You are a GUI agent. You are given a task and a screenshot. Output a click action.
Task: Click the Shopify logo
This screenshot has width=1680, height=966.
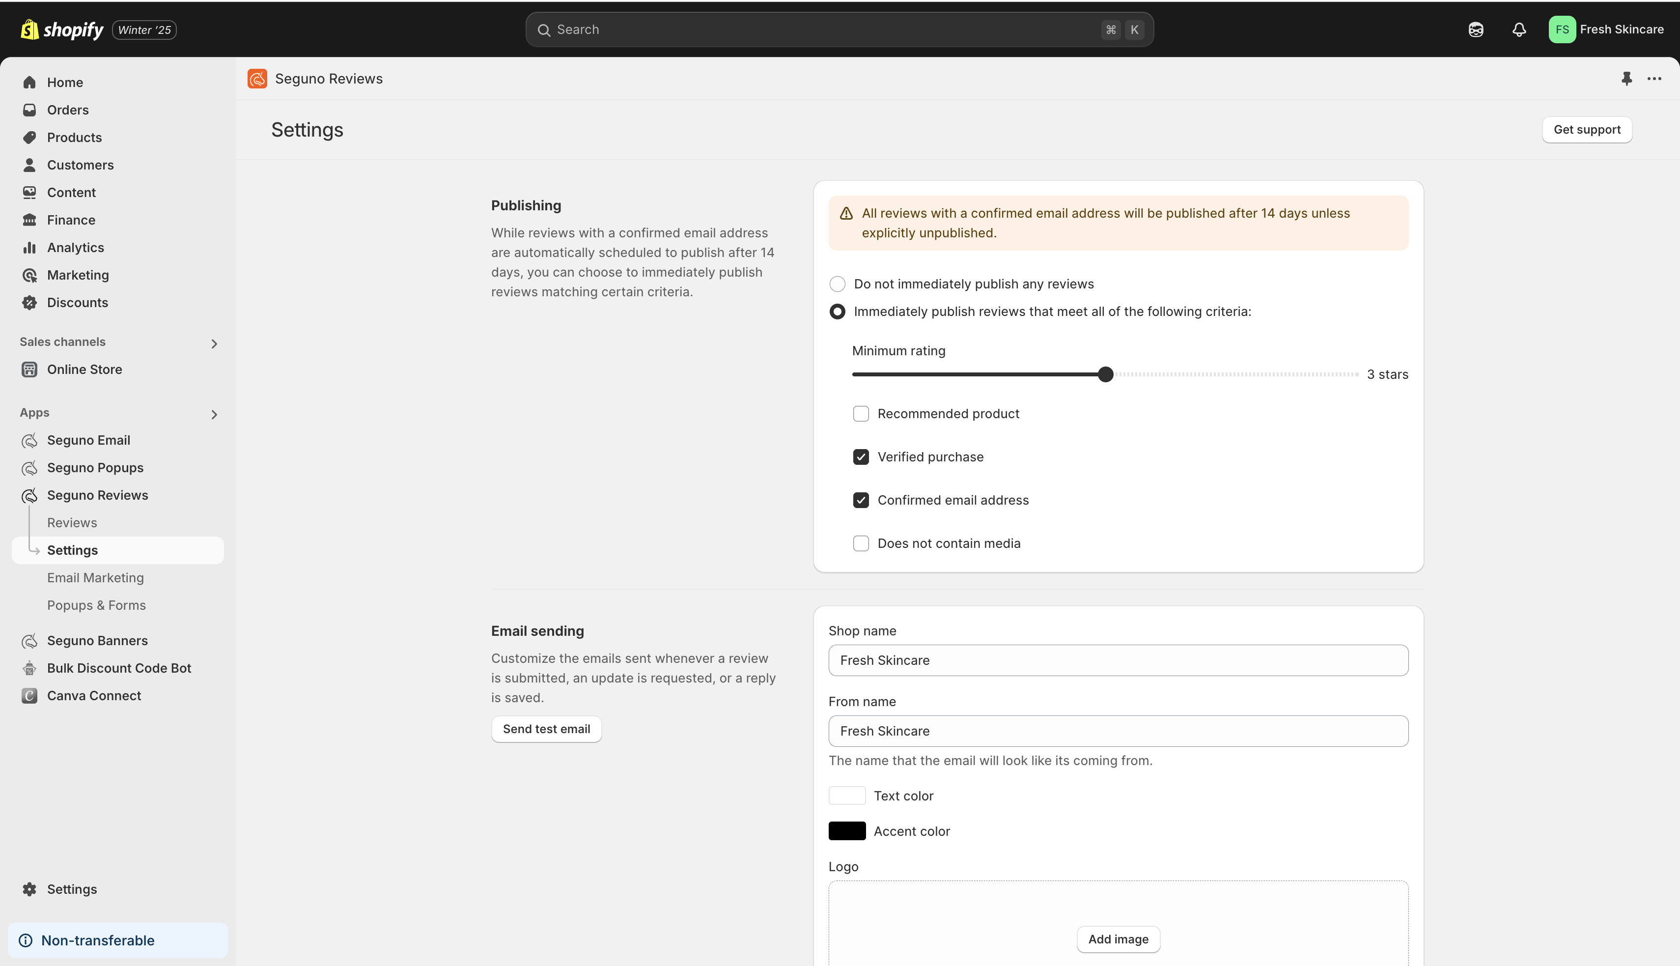62,30
